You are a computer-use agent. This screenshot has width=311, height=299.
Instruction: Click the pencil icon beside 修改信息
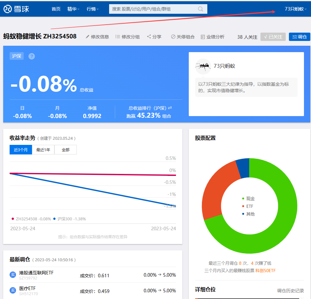(87, 37)
